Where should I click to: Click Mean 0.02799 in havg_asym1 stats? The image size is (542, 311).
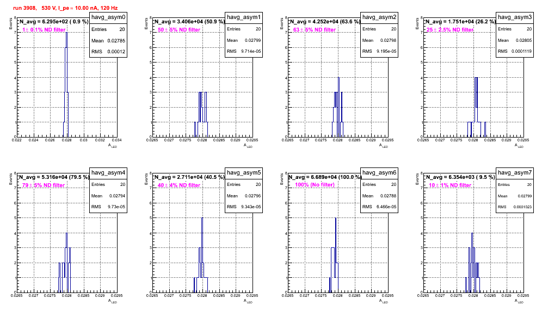(x=244, y=40)
